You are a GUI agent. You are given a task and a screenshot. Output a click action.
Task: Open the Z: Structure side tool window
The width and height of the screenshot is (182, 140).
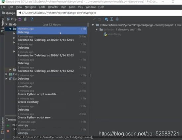[2, 126]
